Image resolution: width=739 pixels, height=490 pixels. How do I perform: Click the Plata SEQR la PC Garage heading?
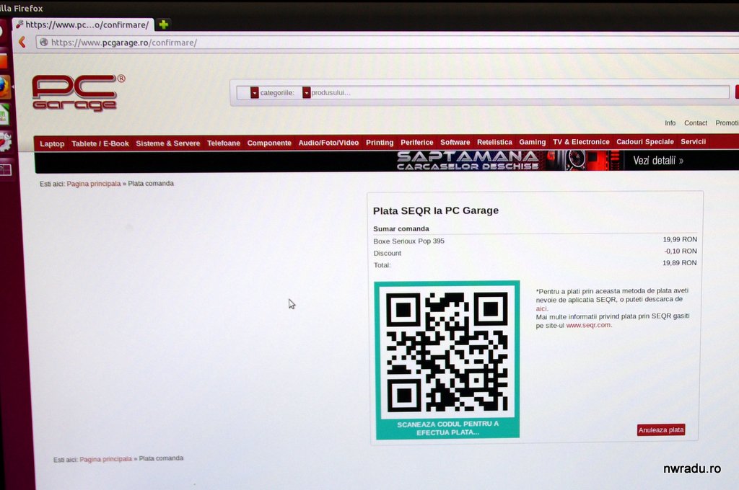coord(435,210)
